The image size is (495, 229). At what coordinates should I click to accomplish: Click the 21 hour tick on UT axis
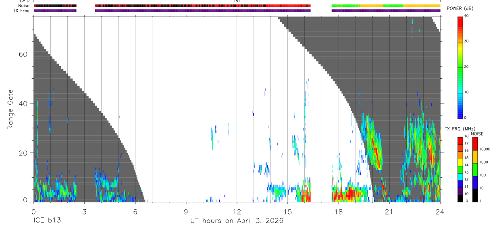point(389,211)
